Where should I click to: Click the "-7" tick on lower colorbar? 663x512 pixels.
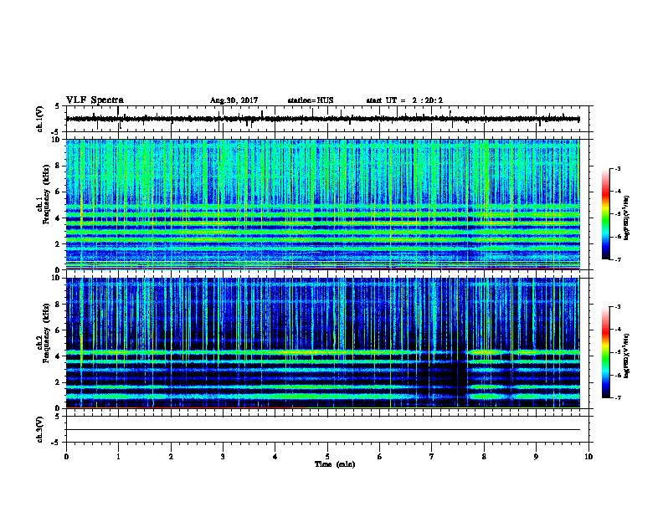617,397
